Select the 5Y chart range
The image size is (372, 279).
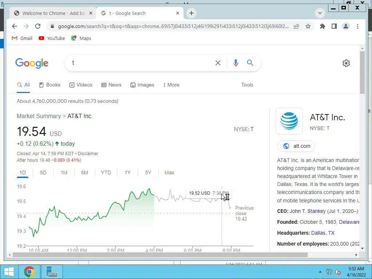tap(148, 173)
